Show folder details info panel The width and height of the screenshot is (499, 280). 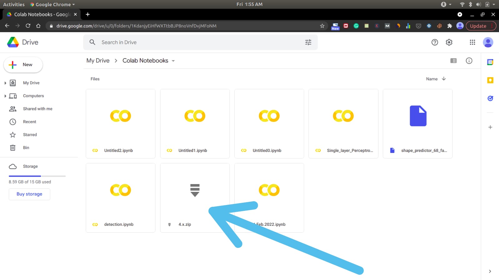(x=469, y=61)
